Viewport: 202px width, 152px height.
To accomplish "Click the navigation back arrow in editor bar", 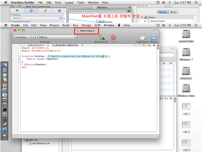I will point(19,45).
